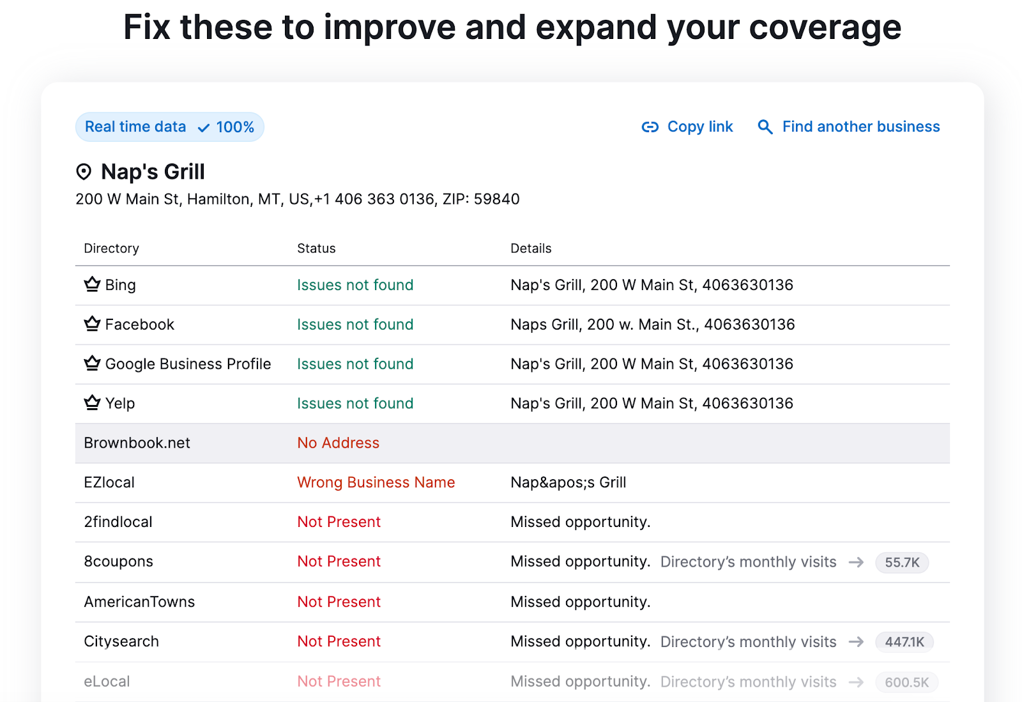Screen dimensions: 1022x702
Task: Select the Wrong Business Name status for EZlocal
Action: [376, 482]
